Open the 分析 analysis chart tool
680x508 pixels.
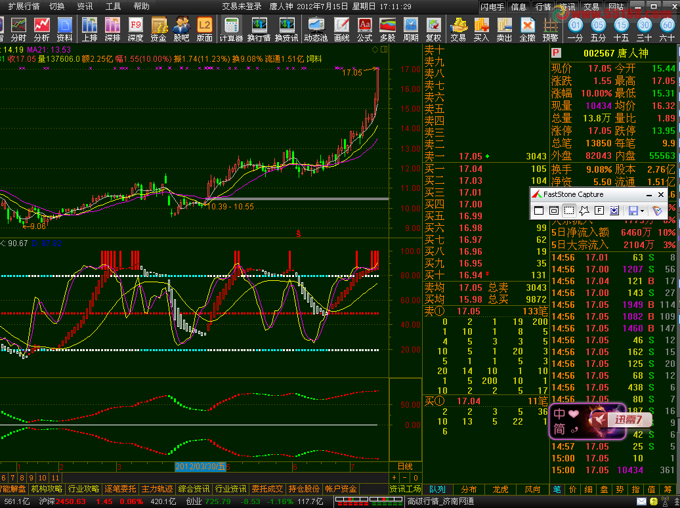pos(41,30)
